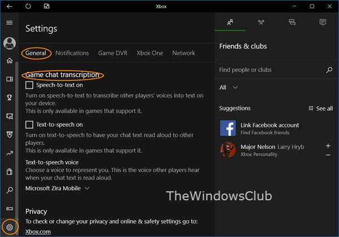Click the Suggestions heading
Viewport: 339px width, 237px height.
click(x=235, y=108)
